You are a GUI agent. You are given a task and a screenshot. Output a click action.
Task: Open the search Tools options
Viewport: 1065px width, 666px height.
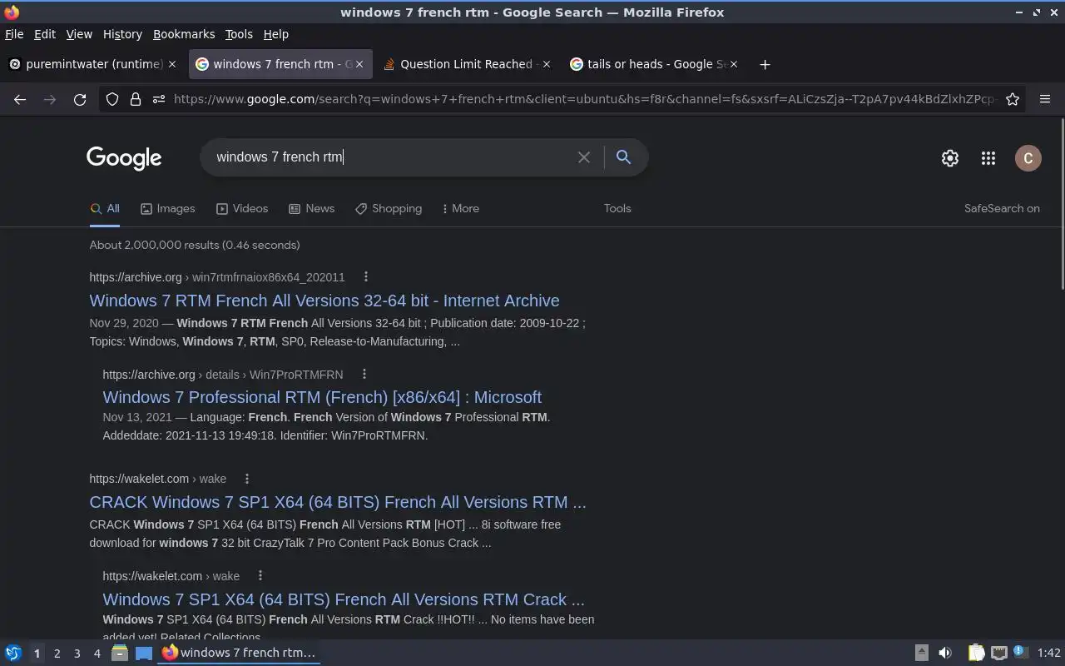point(617,208)
